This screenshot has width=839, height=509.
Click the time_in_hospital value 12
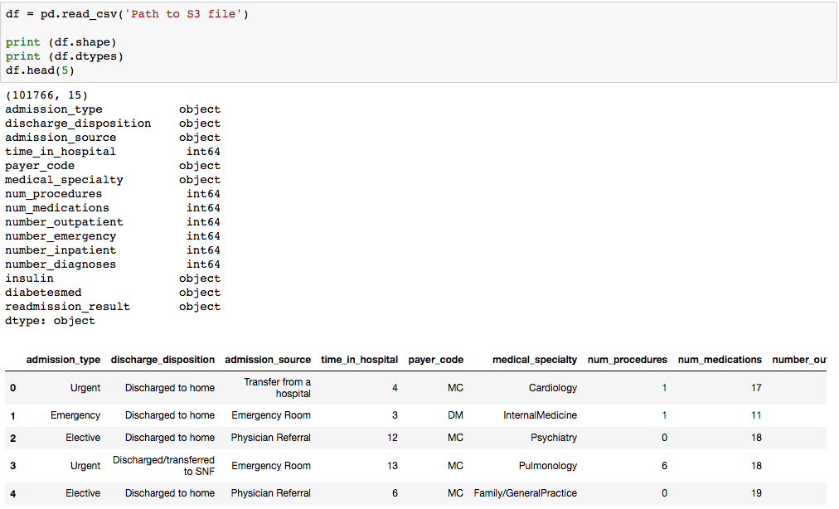pyautogui.click(x=392, y=437)
